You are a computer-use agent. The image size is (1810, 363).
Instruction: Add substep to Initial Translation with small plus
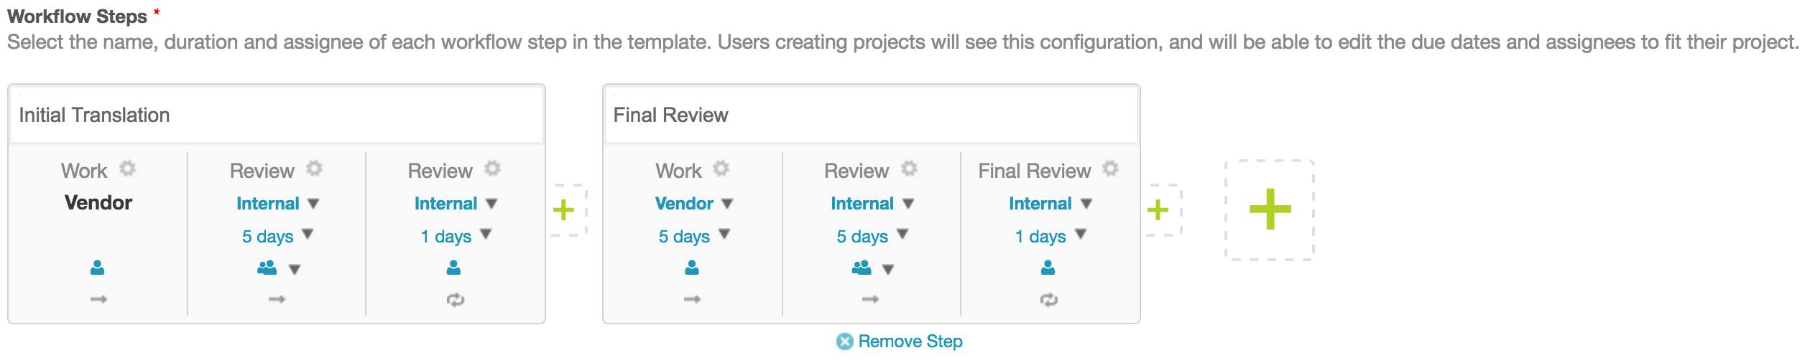click(563, 210)
